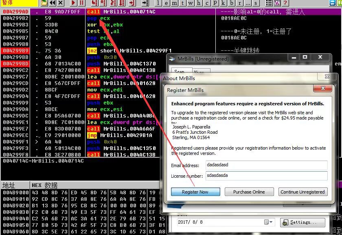Select 'call MrBills.004A6A6F' instruction
Image resolution: width=342 pixels, height=235 pixels.
tap(121, 129)
